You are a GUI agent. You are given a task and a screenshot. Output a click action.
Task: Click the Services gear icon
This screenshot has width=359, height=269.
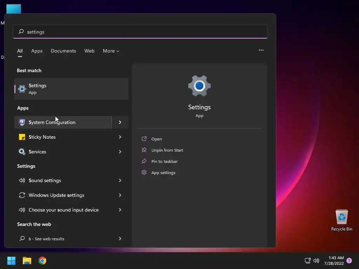22,152
